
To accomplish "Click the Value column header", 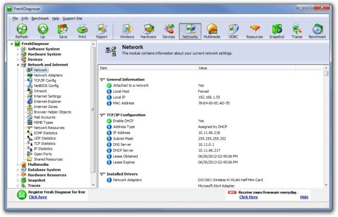I will (x=246, y=68).
